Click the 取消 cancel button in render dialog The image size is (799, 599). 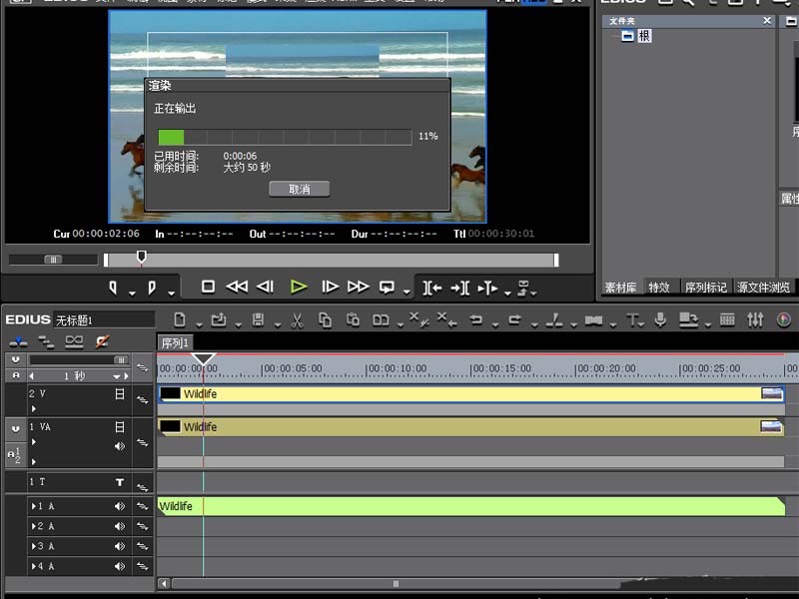pyautogui.click(x=299, y=189)
